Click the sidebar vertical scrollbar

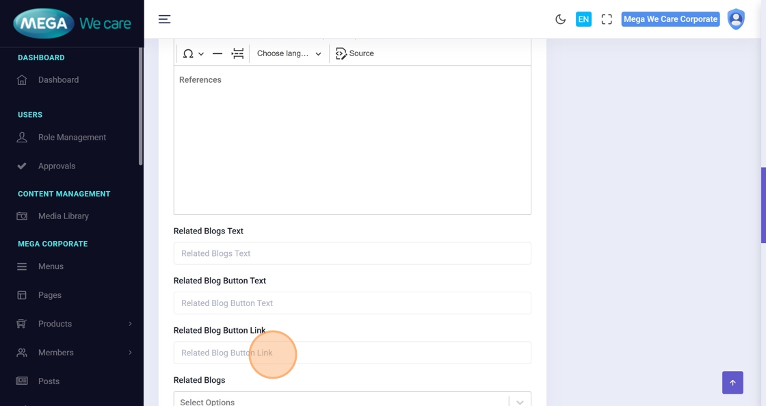point(141,106)
